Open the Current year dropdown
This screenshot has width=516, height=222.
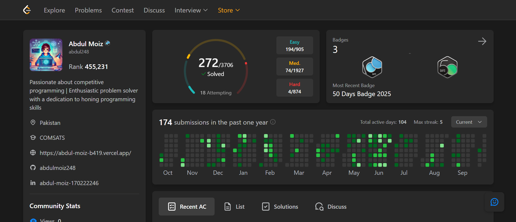[x=469, y=122]
